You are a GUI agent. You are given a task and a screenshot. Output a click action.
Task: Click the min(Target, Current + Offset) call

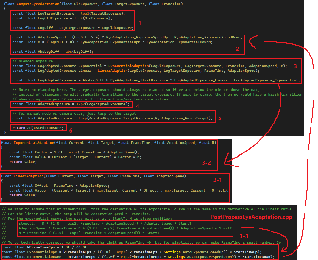click(127, 190)
